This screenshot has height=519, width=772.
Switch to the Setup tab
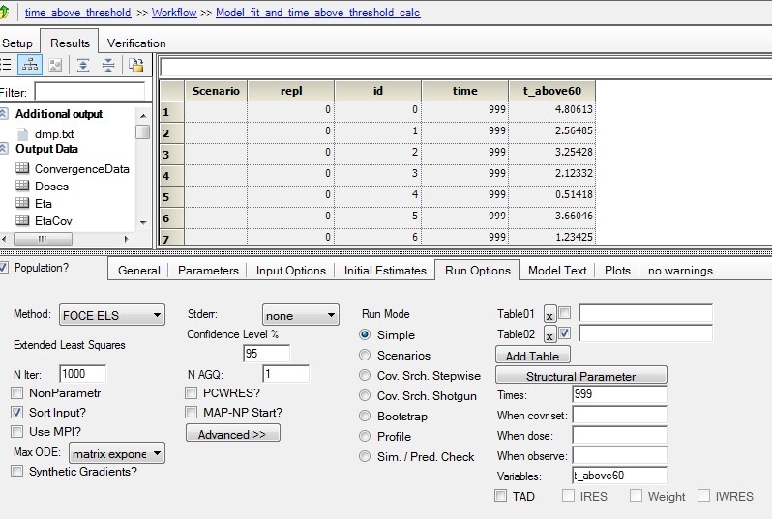point(17,43)
